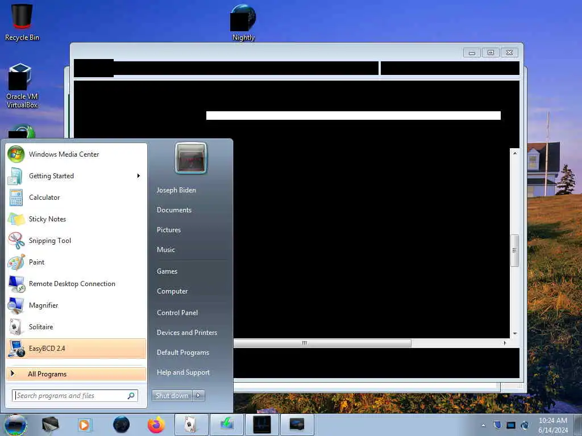The image size is (582, 436).
Task: Open Magnifier from Start menu
Action: click(77, 305)
